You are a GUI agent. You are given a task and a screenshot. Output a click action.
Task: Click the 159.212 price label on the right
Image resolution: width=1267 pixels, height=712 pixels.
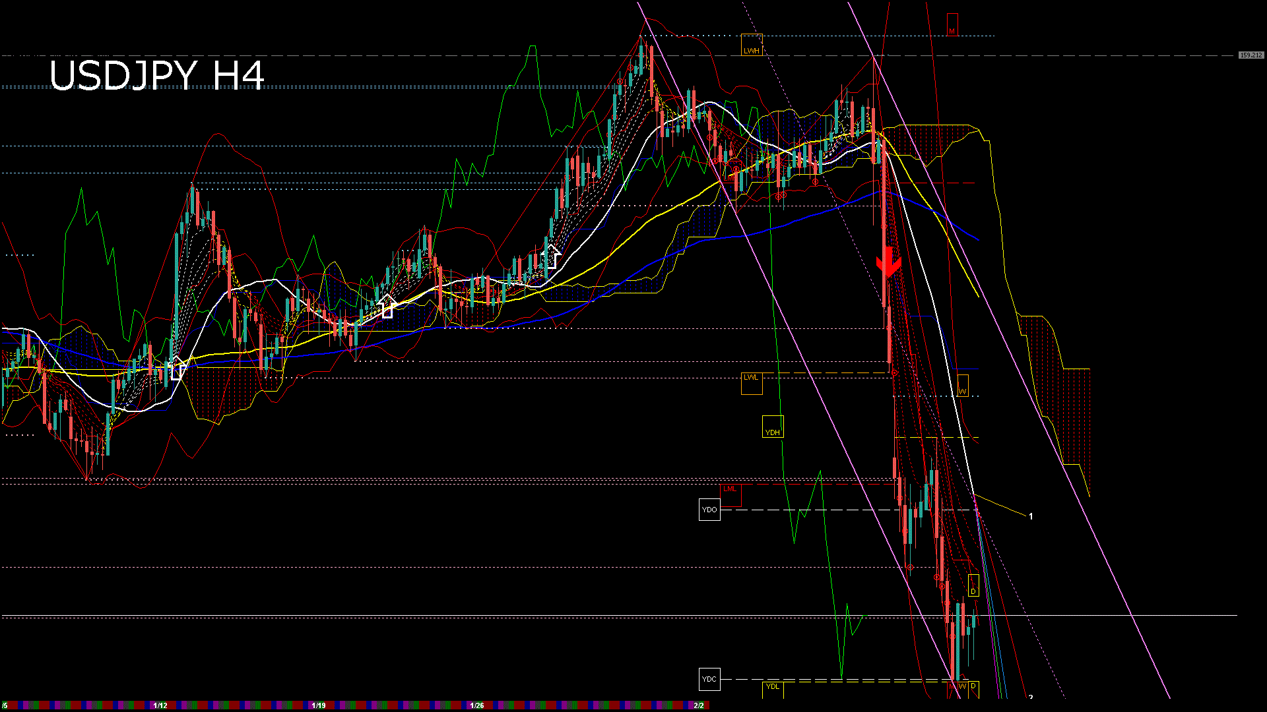tap(1251, 55)
